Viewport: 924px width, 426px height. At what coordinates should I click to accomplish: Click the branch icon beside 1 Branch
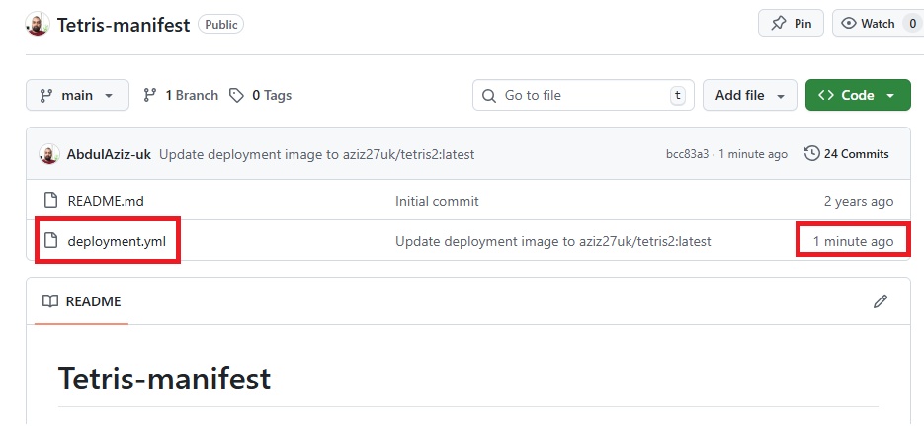click(150, 96)
